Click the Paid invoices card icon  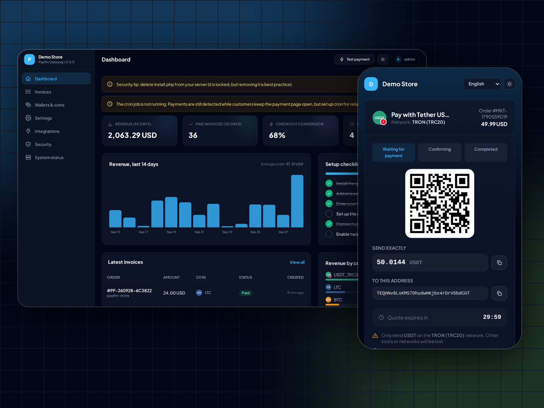coord(191,124)
